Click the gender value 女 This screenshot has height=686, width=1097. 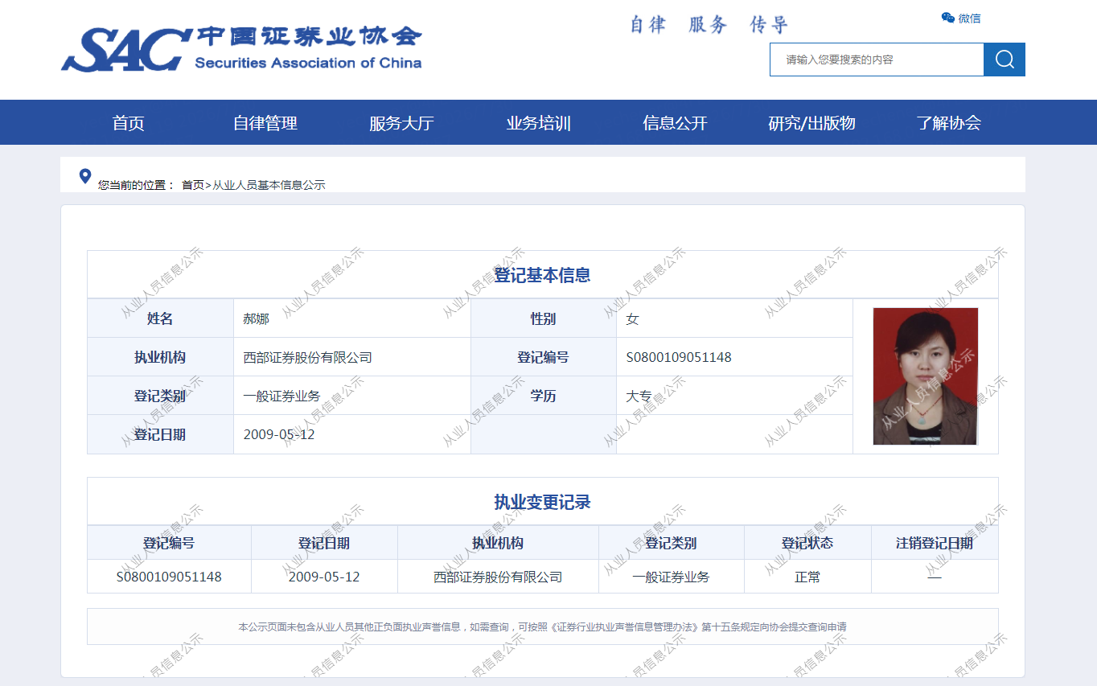pos(632,319)
